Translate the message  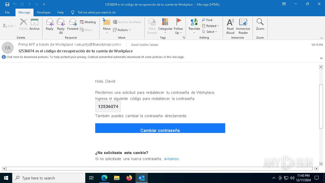[x=194, y=26]
